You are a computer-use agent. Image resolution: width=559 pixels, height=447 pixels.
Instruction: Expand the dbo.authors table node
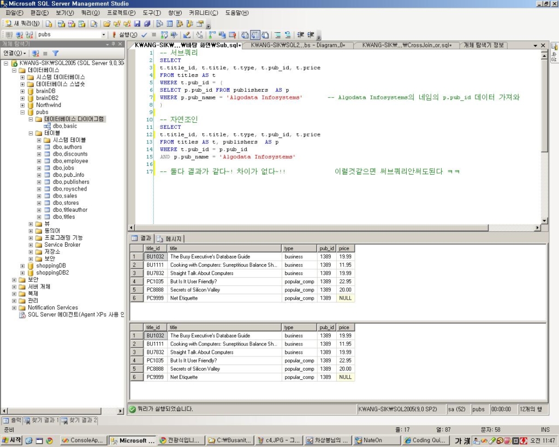pyautogui.click(x=39, y=147)
